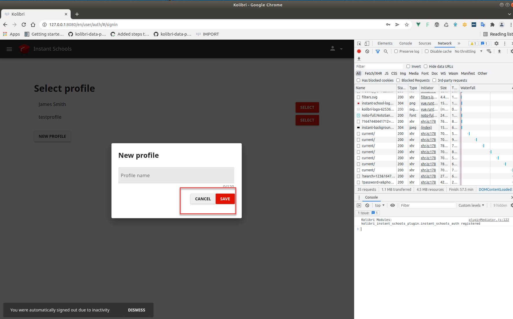Click the red record network log button
513x319 pixels.
(x=359, y=51)
